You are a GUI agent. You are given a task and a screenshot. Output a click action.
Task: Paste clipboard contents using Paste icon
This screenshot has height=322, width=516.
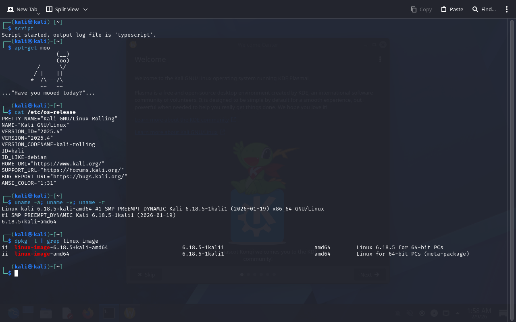click(x=444, y=9)
